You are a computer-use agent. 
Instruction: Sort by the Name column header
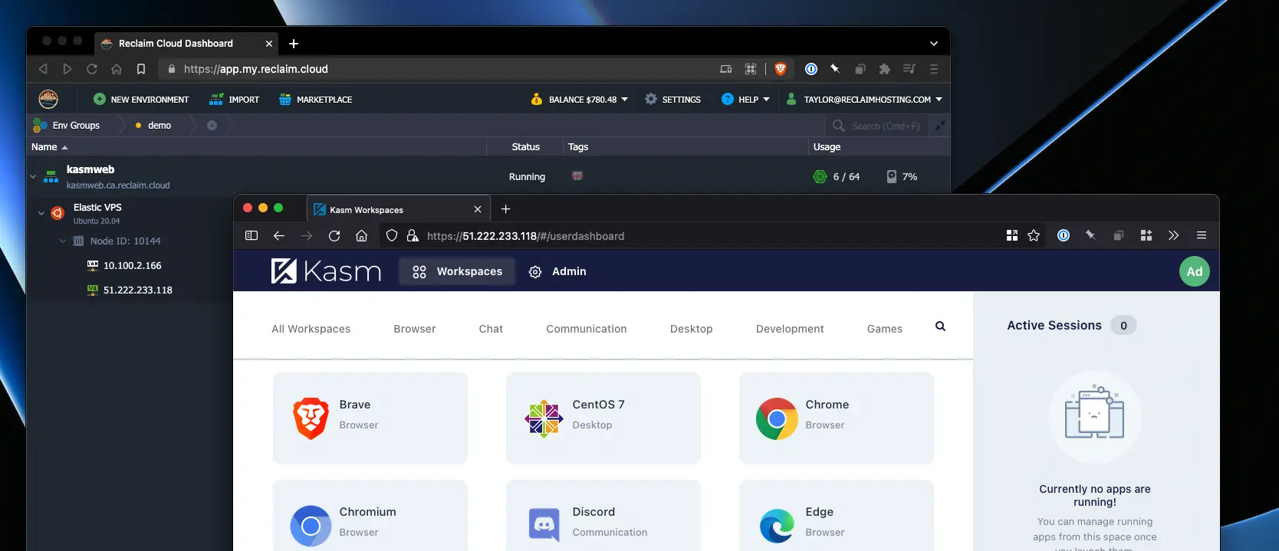coord(50,146)
